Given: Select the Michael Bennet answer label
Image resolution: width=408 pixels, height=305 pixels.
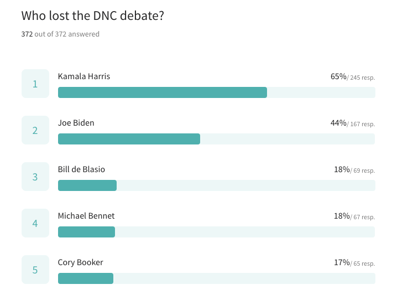Looking at the screenshot, I should point(86,216).
